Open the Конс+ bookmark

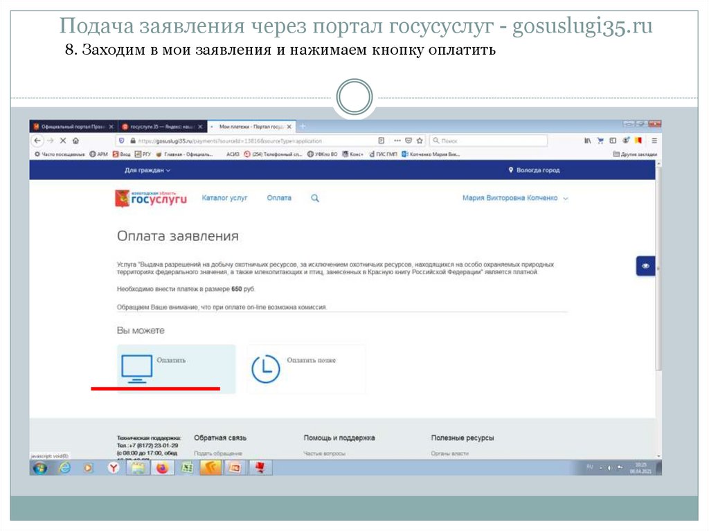(352, 154)
